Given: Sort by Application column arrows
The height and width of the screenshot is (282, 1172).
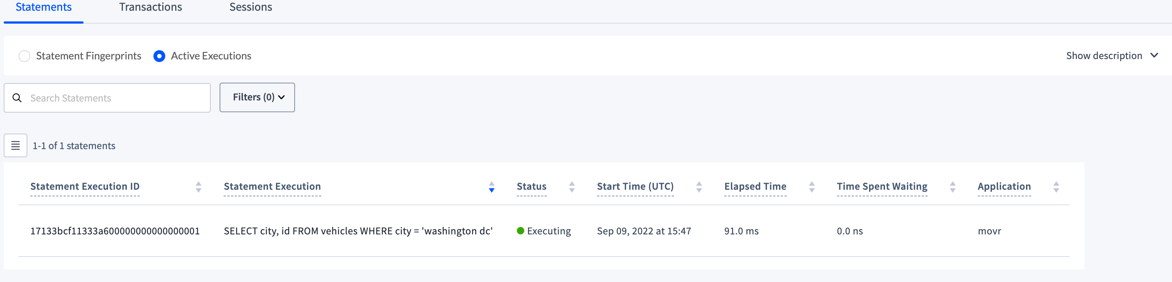Looking at the screenshot, I should pyautogui.click(x=1056, y=187).
